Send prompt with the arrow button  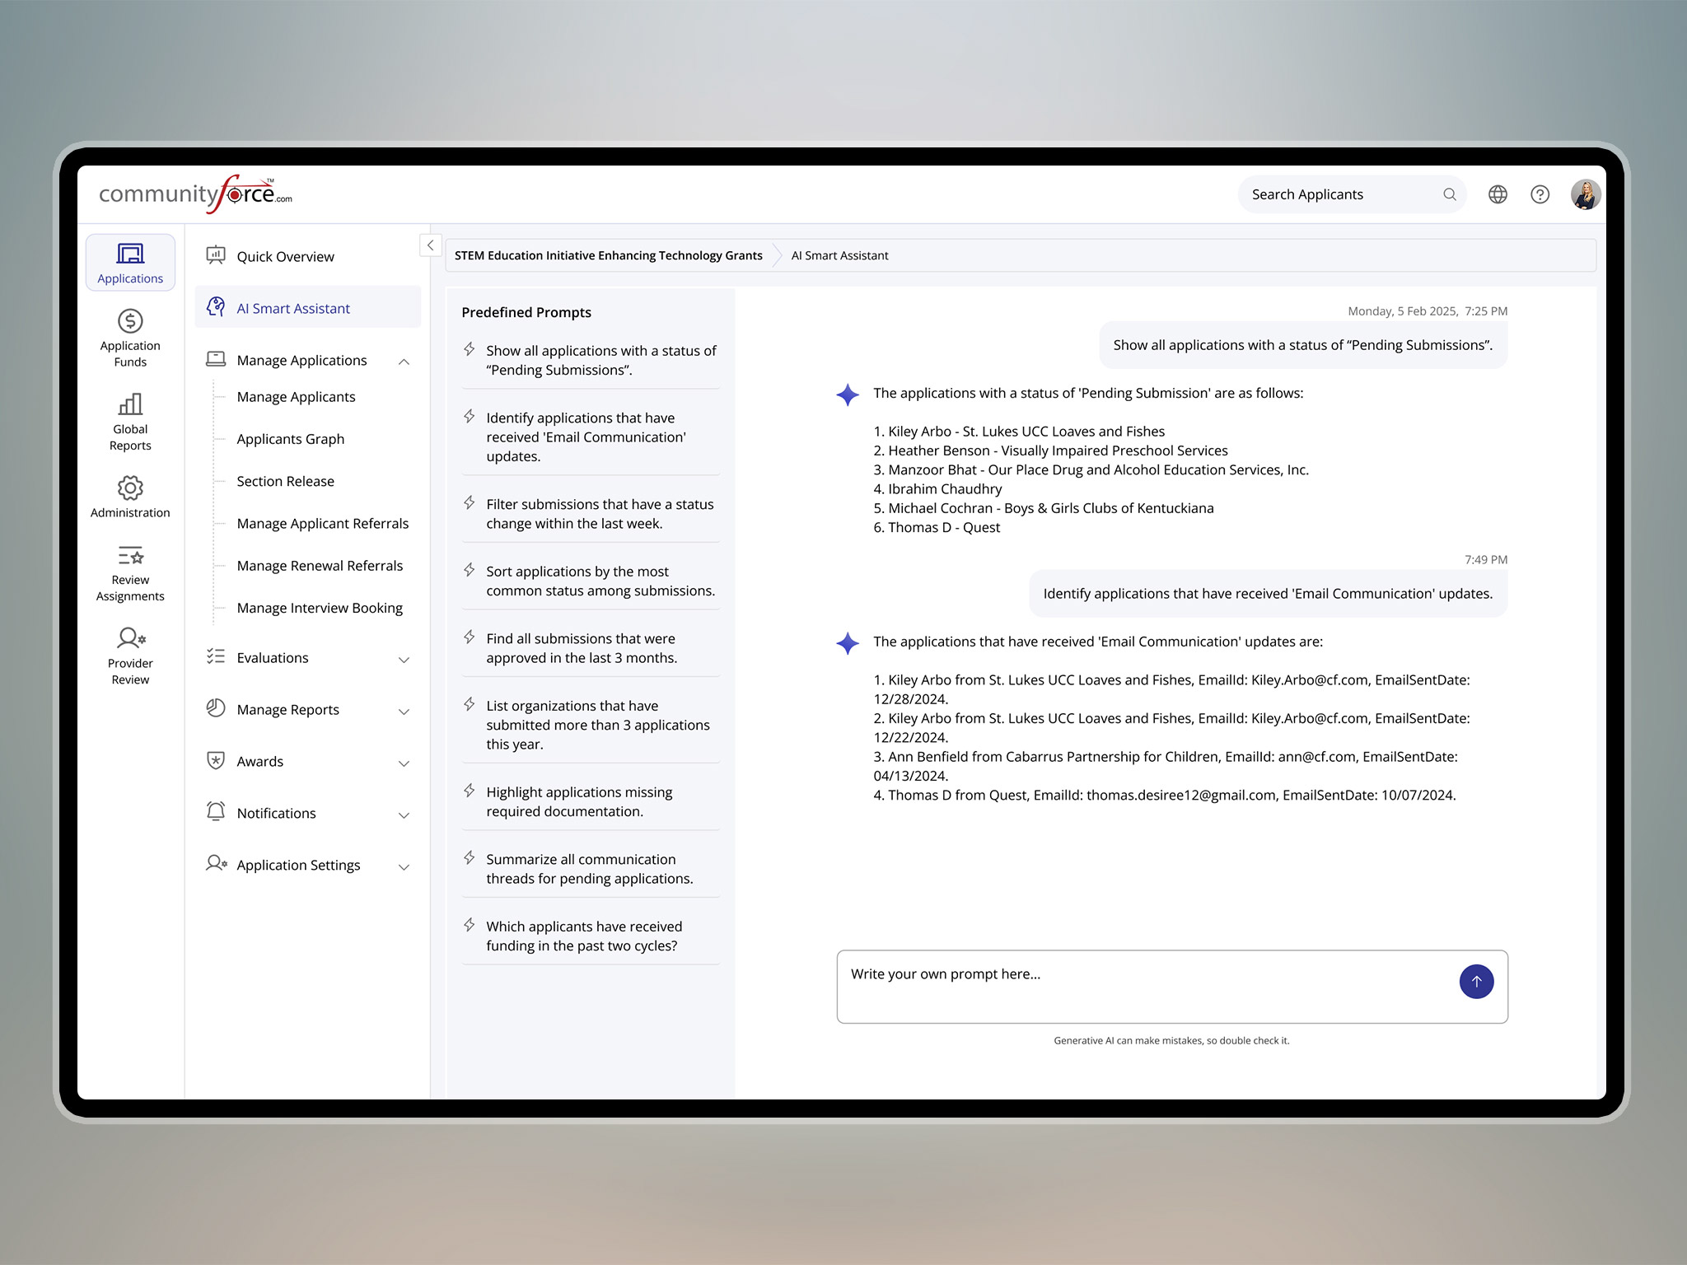click(1475, 982)
